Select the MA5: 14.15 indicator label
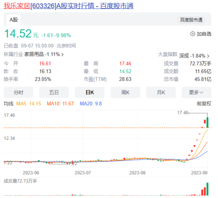This screenshot has height=198, width=218. pyautogui.click(x=29, y=104)
